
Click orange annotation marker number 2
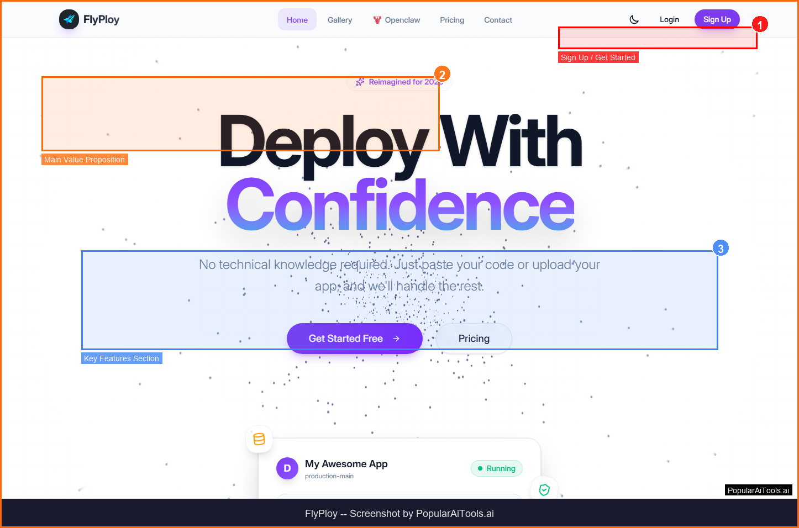[441, 75]
